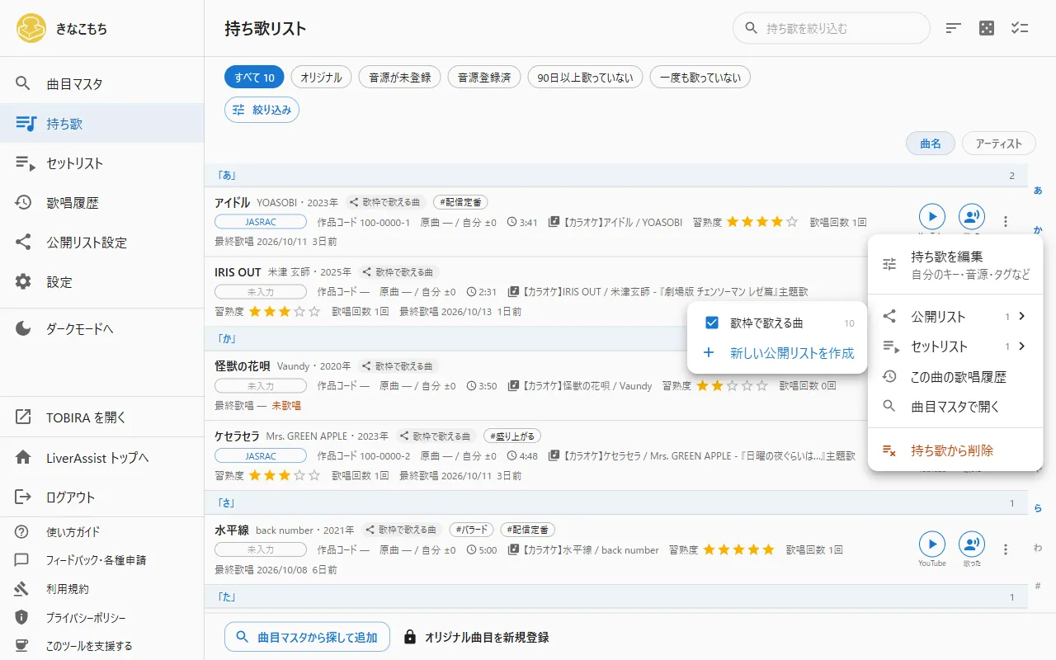Viewport: 1056px width, 660px height.
Task: Switch to ダークモード
Action: [102, 328]
